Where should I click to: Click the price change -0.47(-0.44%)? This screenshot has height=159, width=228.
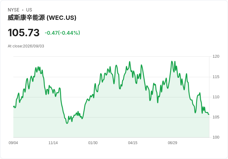tap(62, 33)
